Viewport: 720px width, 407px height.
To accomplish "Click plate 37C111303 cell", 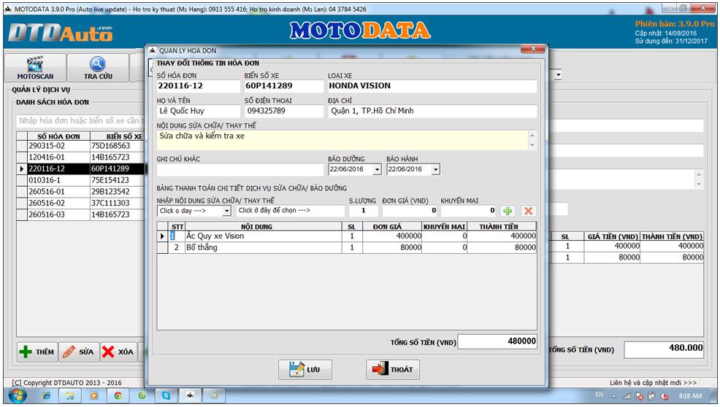I will point(117,204).
